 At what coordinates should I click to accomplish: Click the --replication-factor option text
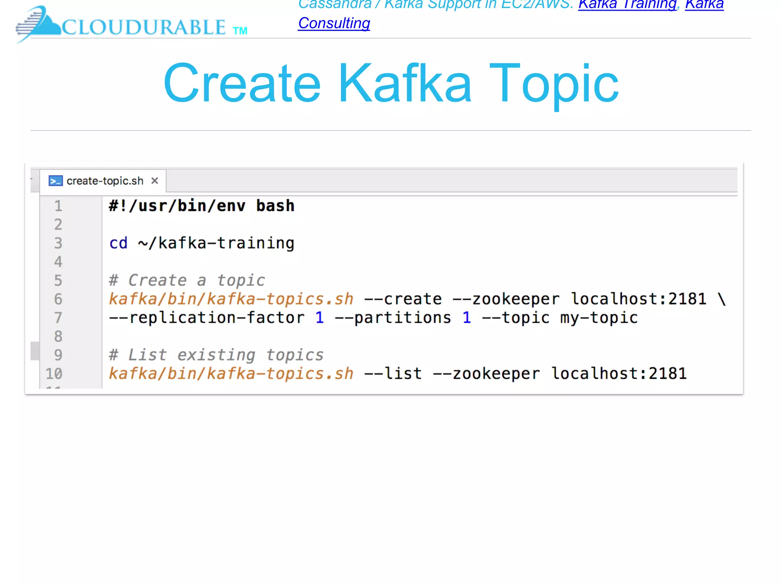207,318
